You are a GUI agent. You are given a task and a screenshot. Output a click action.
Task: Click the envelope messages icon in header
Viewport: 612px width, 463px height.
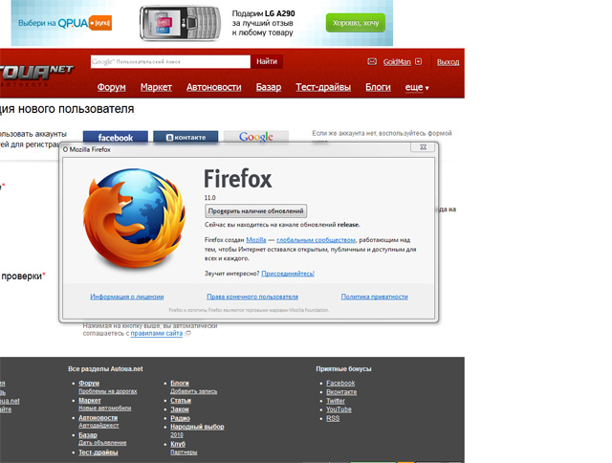[x=372, y=62]
